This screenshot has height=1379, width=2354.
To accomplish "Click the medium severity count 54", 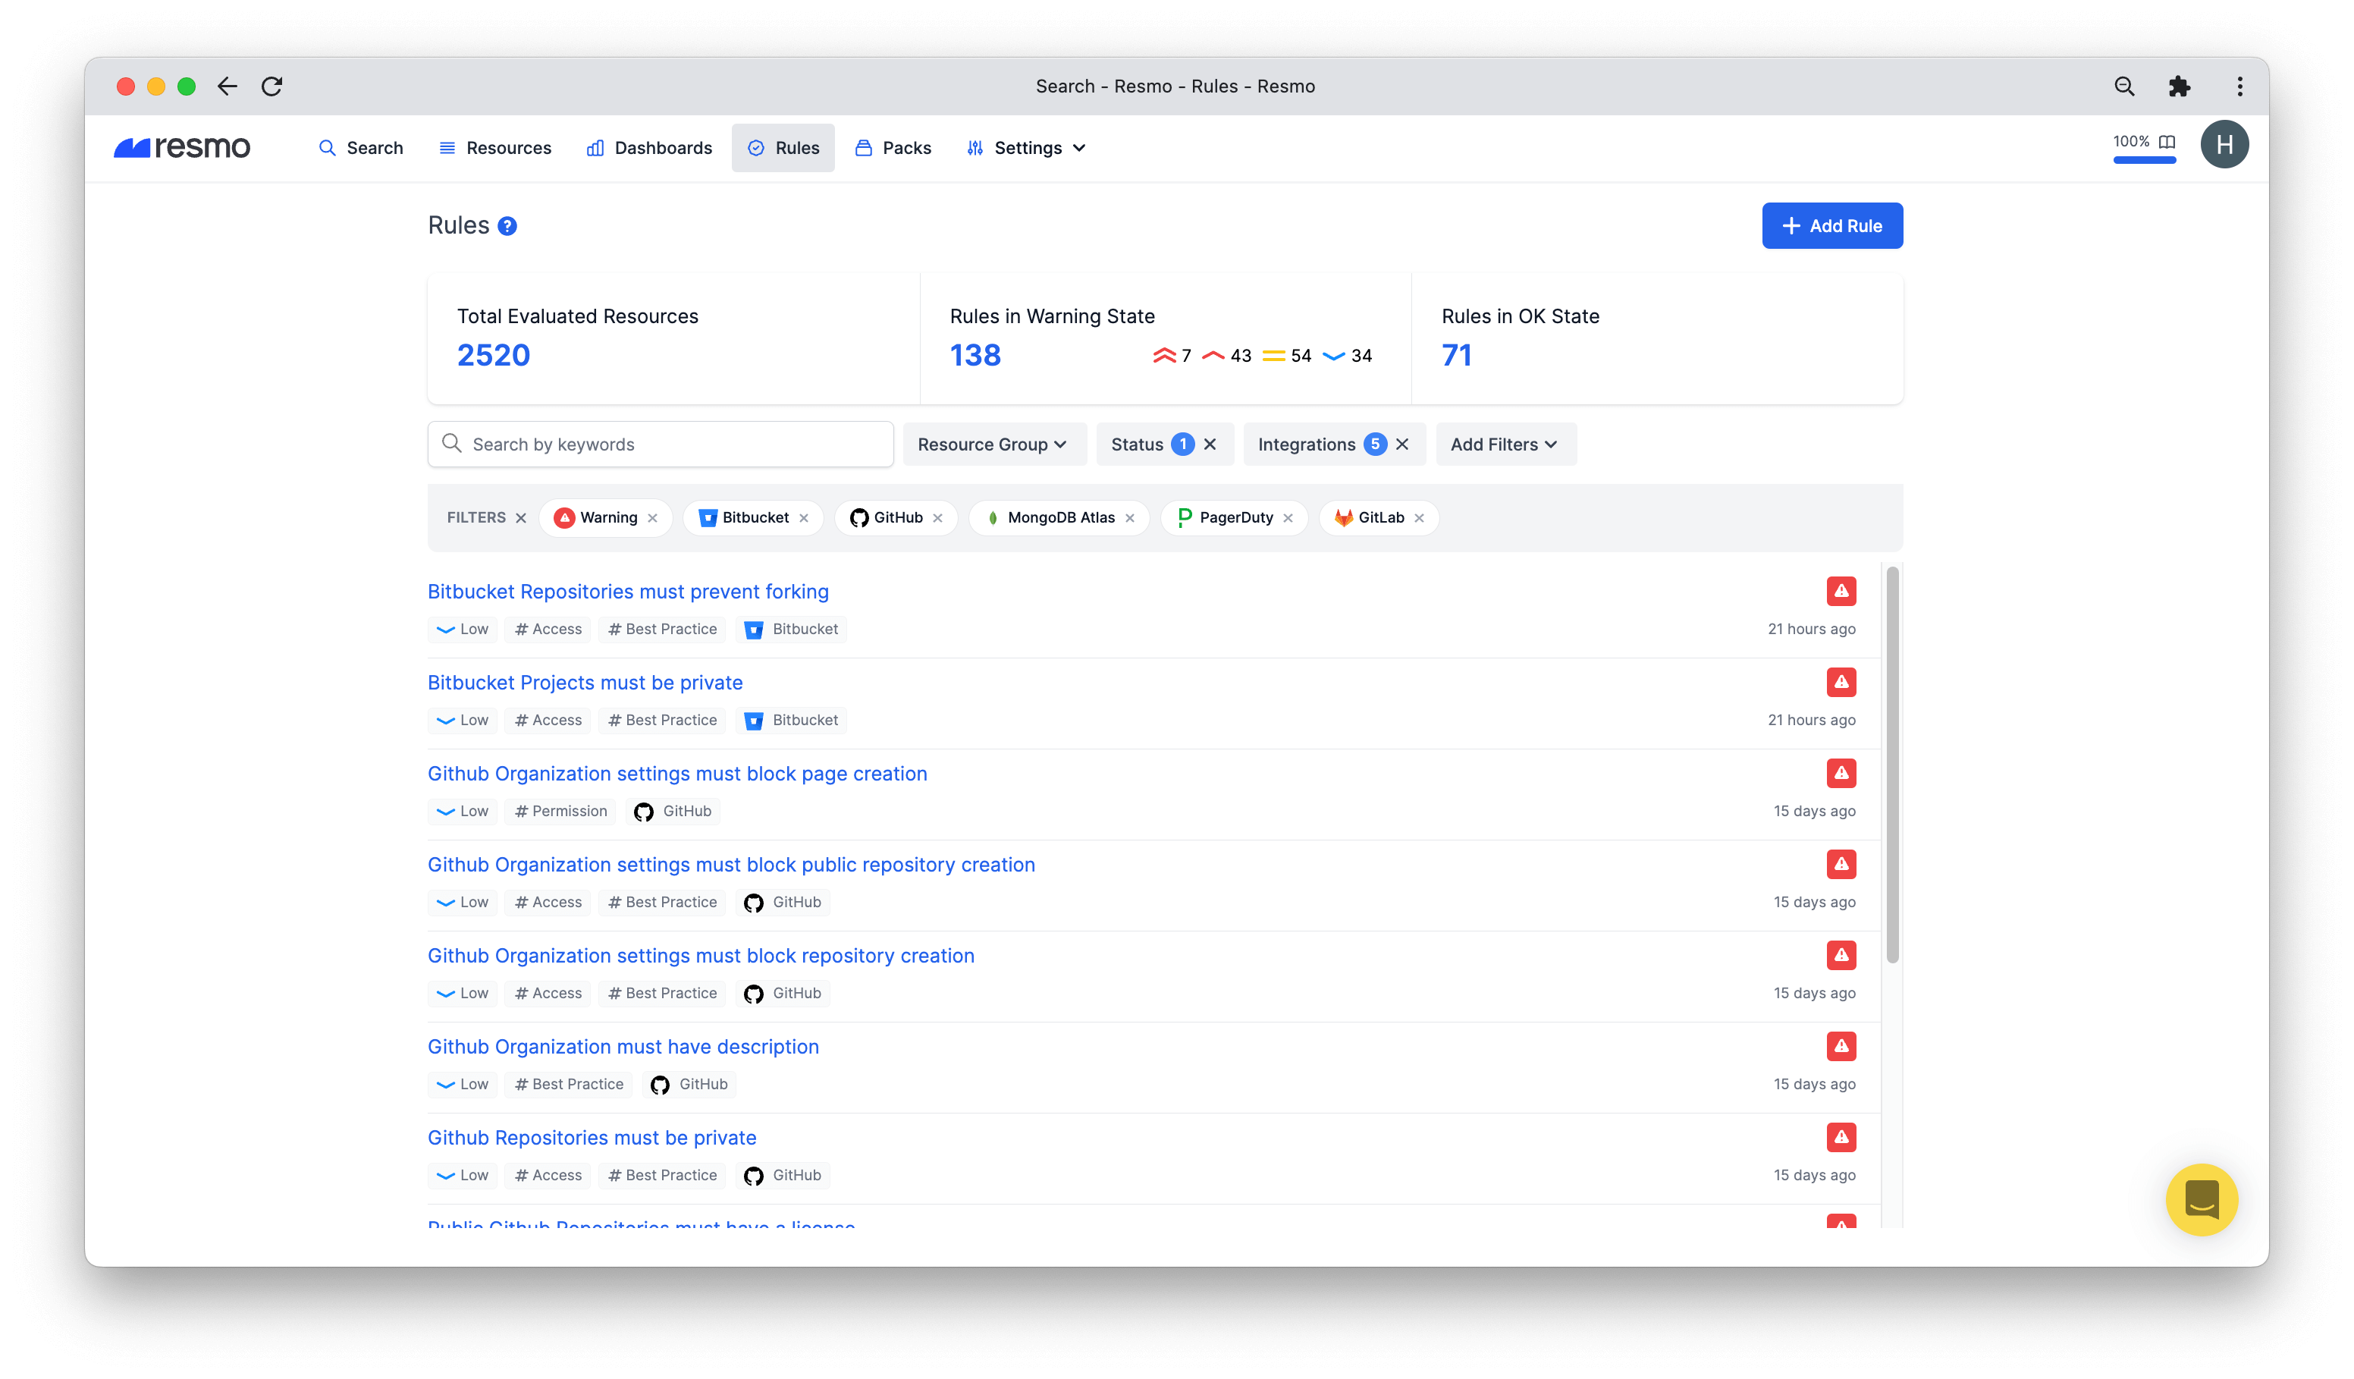I will point(1286,356).
